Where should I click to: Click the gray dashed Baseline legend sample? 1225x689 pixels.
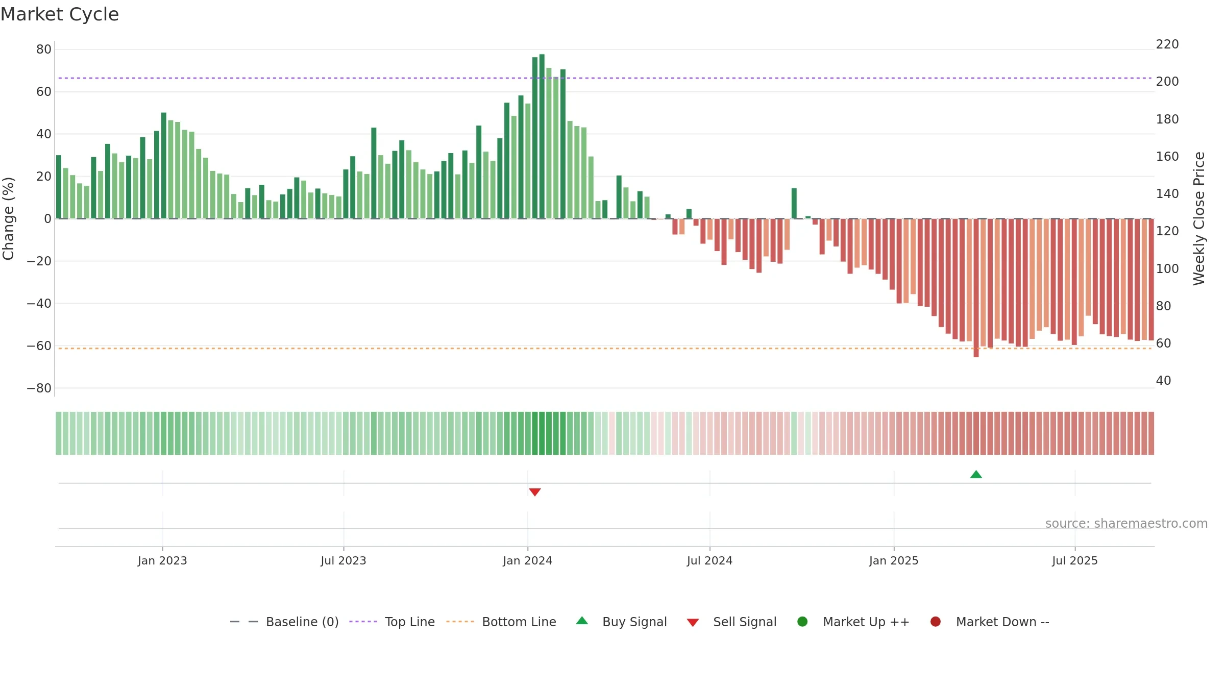coord(244,622)
